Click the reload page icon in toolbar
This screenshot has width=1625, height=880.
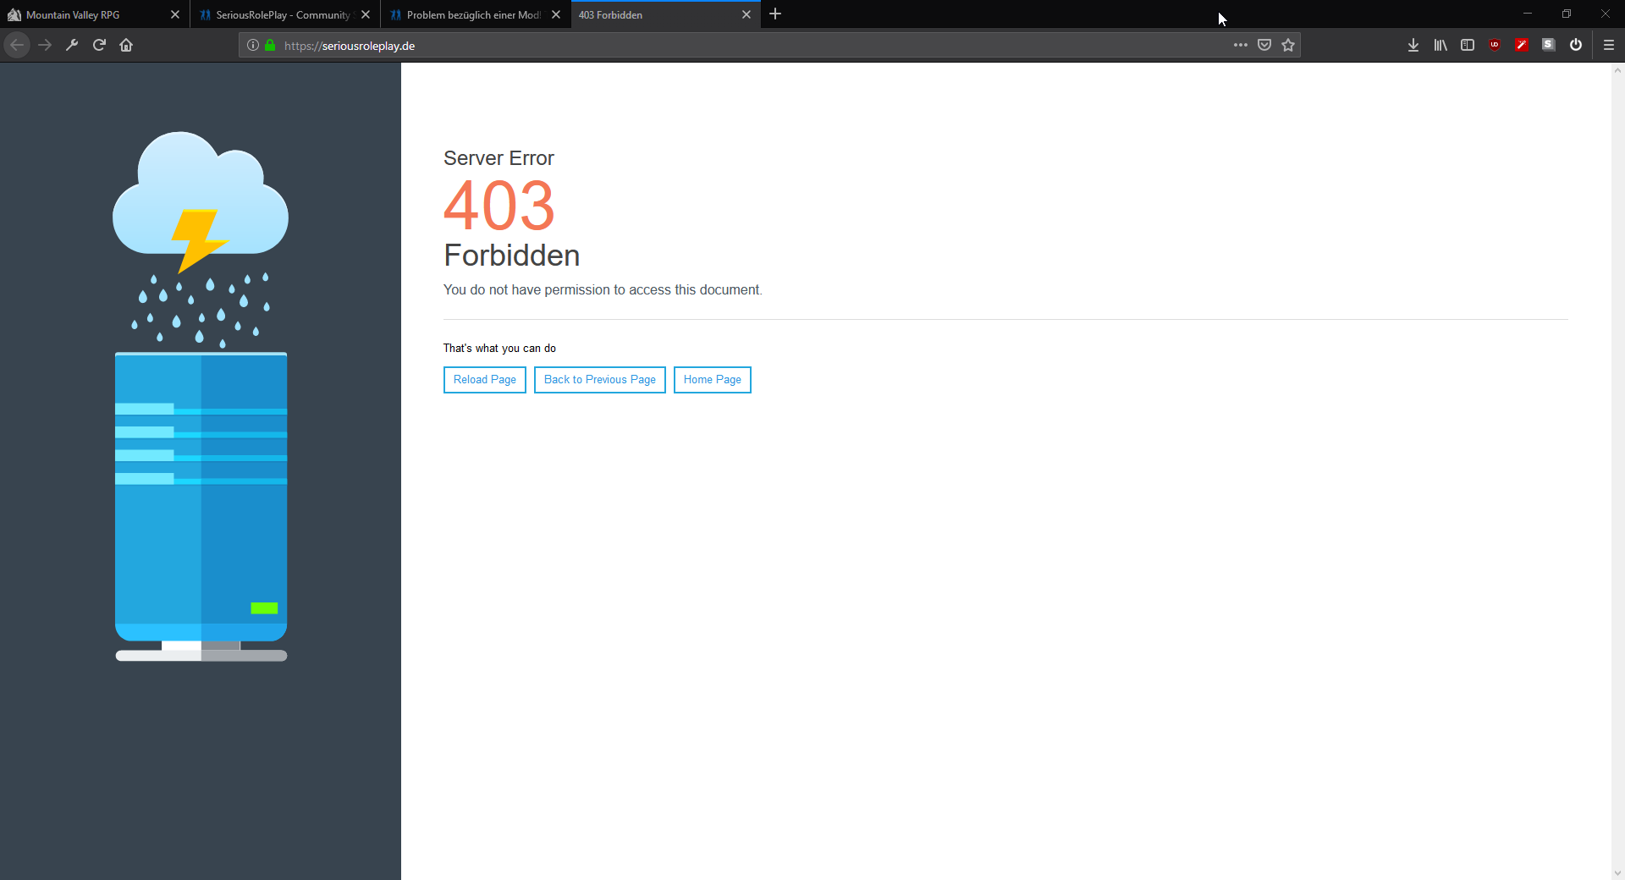tap(99, 45)
